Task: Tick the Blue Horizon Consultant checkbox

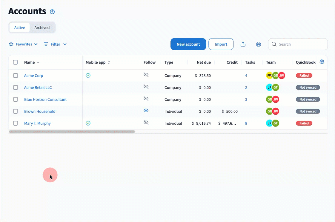Action: (16, 99)
